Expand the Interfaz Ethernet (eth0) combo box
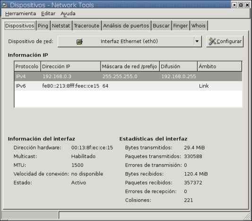The width and height of the screenshot is (252, 221). click(130, 42)
